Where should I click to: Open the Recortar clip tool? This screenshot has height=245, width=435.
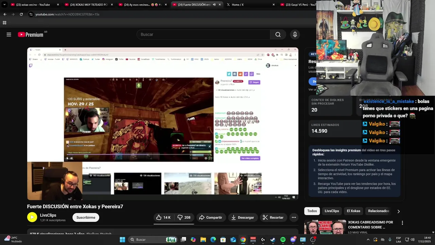coord(273,217)
